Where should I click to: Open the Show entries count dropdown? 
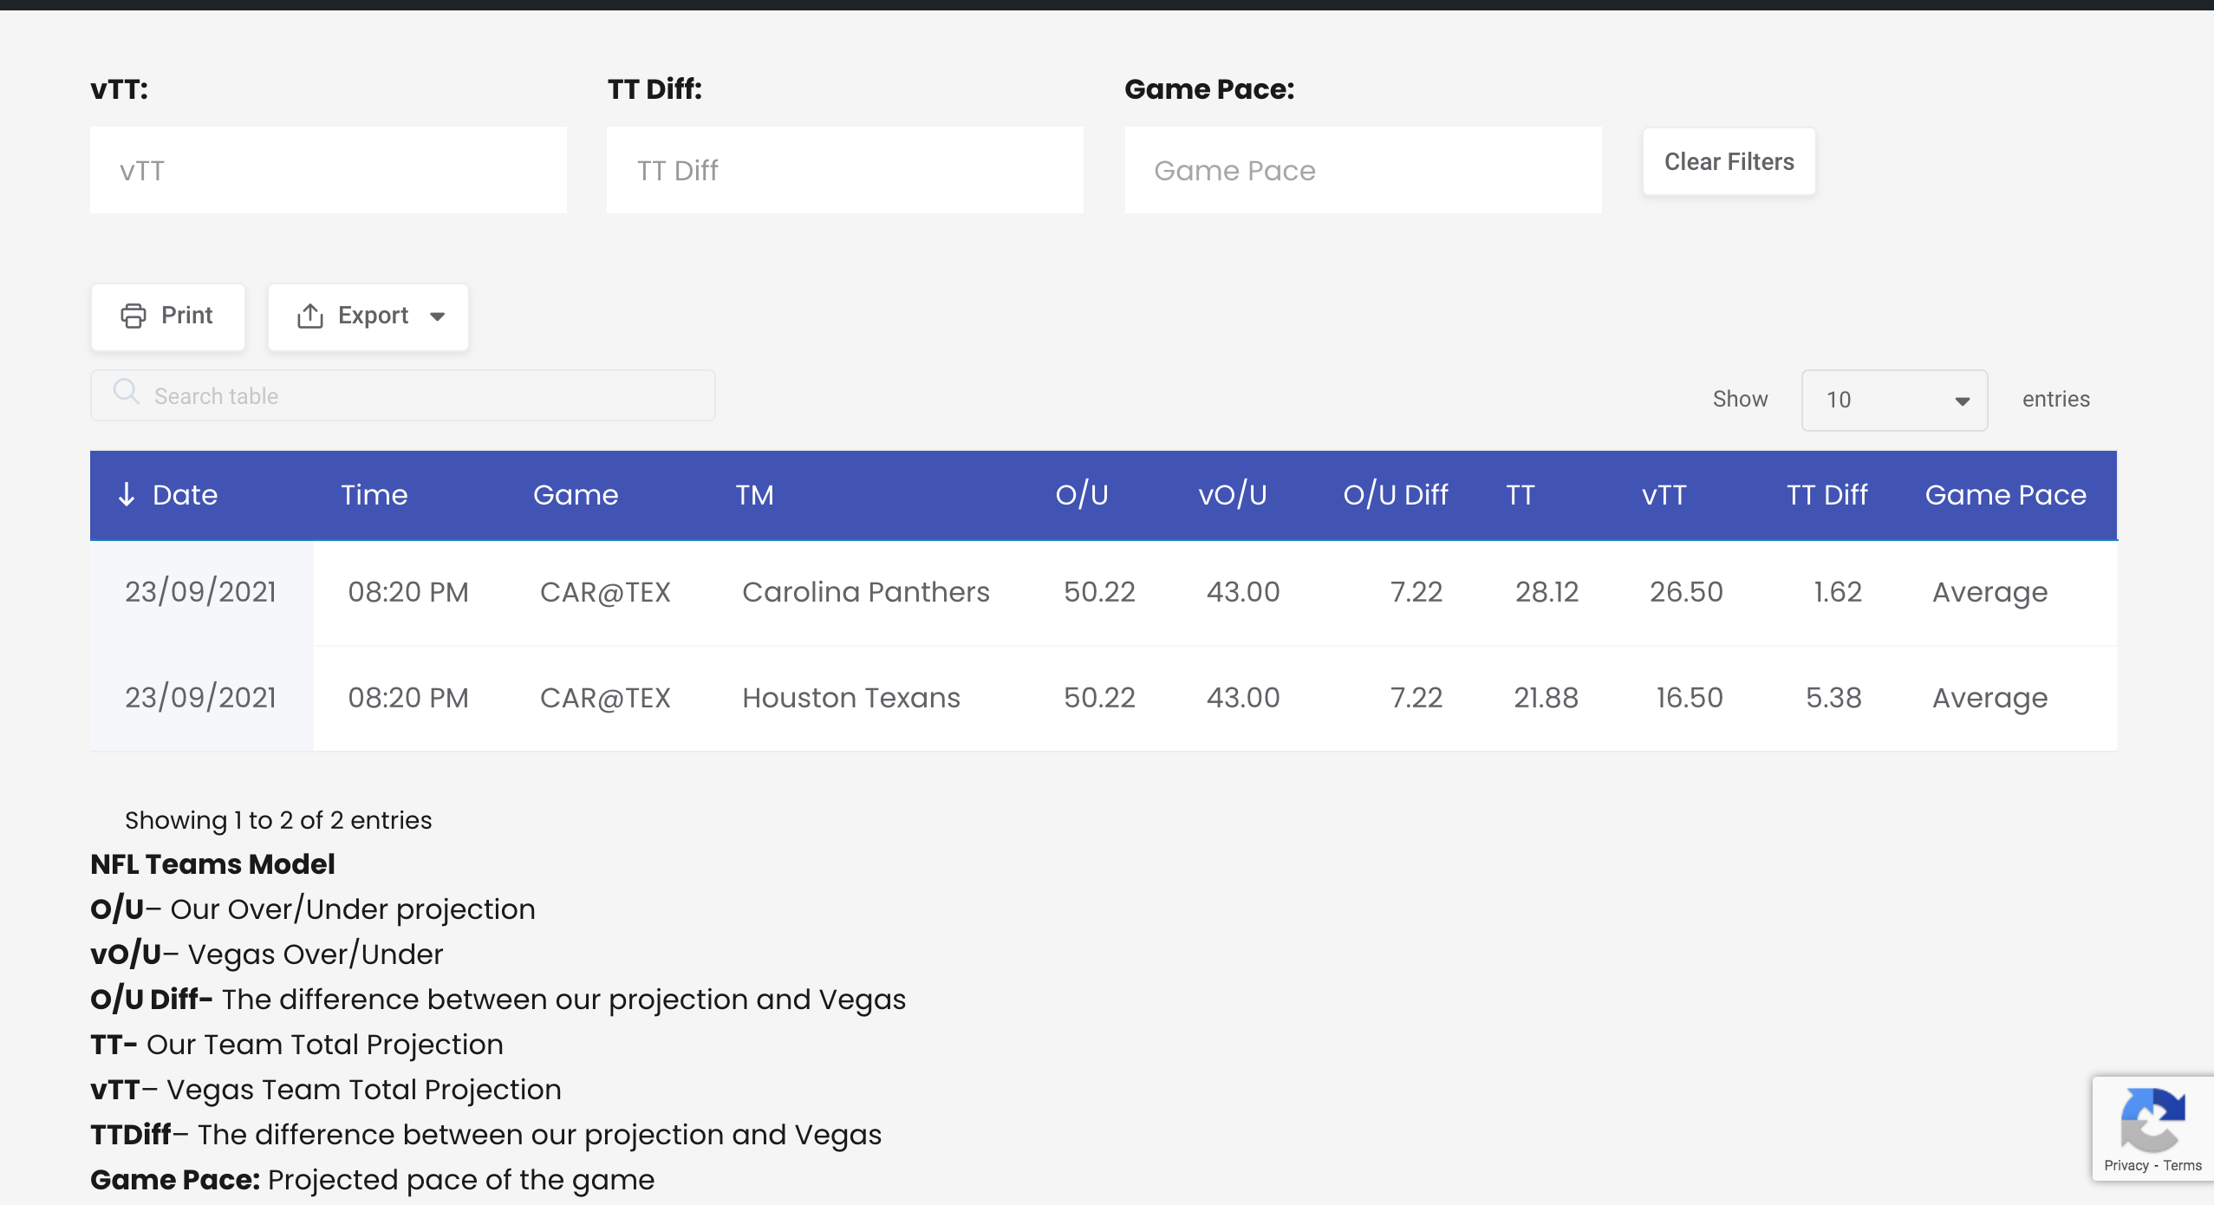[1894, 400]
